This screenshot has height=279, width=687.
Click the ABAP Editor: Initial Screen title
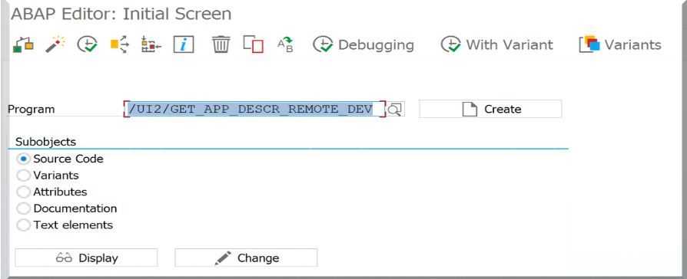(121, 14)
